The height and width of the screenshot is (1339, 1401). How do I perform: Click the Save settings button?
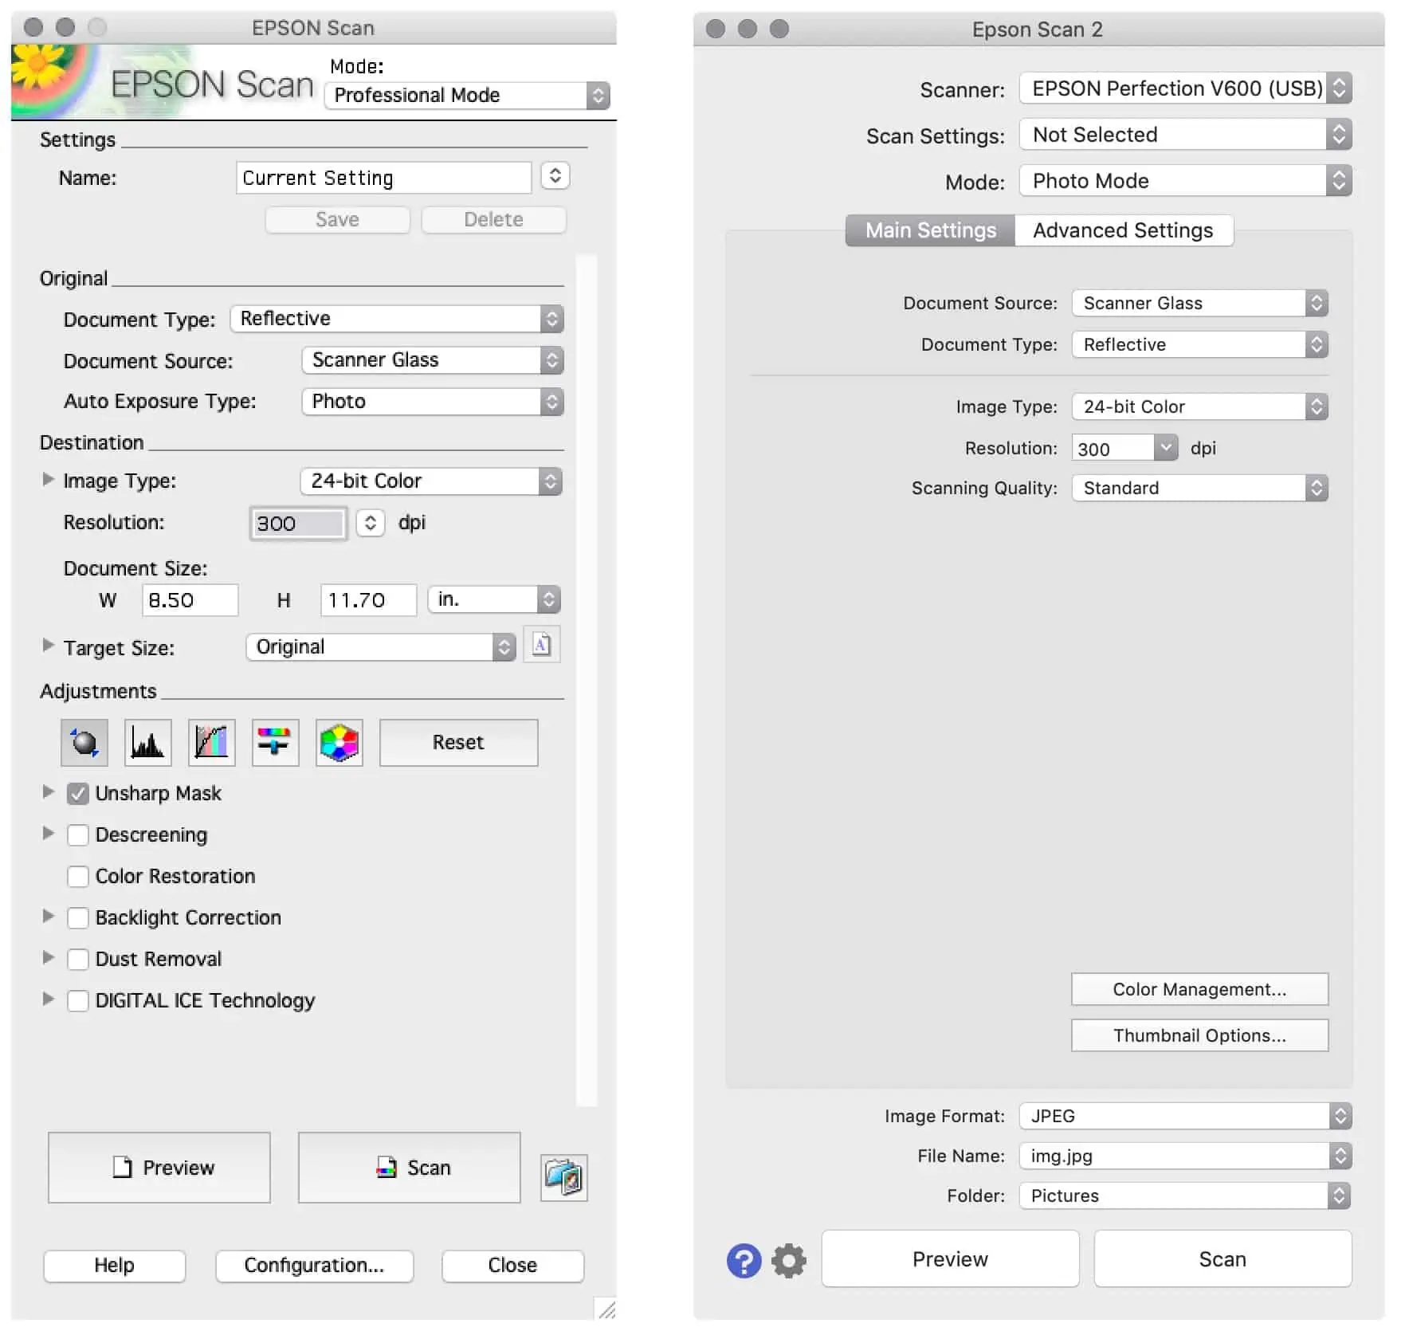tap(338, 220)
